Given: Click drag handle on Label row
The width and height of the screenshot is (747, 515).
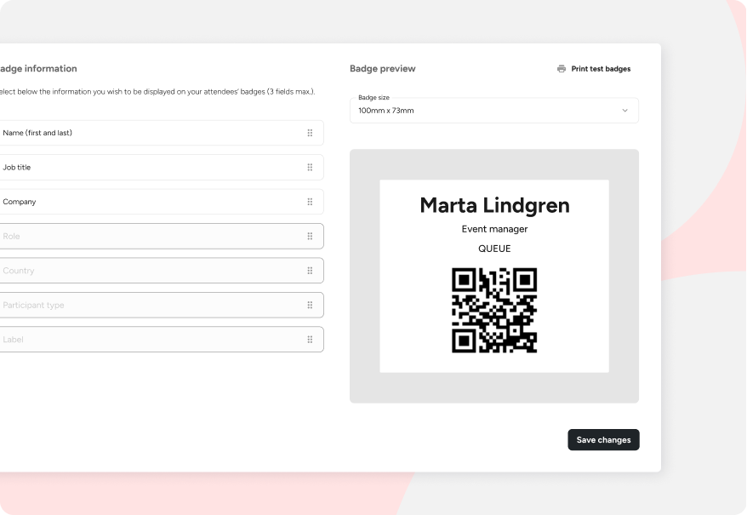Looking at the screenshot, I should [x=311, y=340].
